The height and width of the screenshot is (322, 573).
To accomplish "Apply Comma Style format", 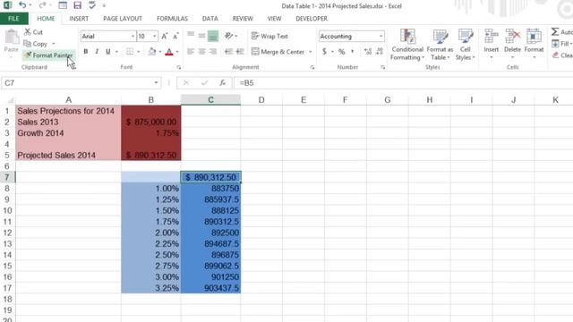I will (x=352, y=52).
